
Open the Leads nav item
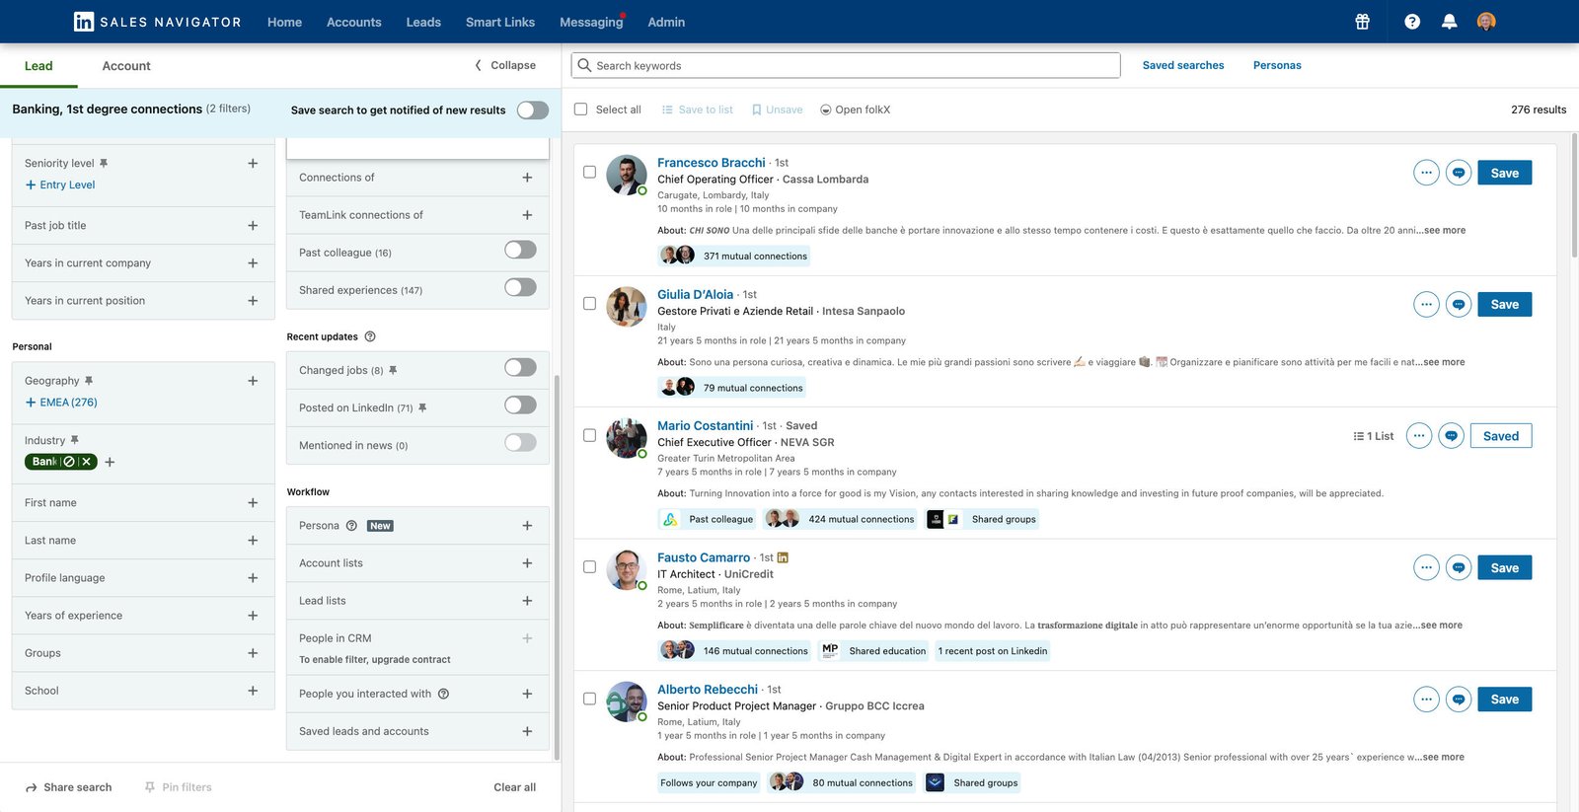pos(423,22)
